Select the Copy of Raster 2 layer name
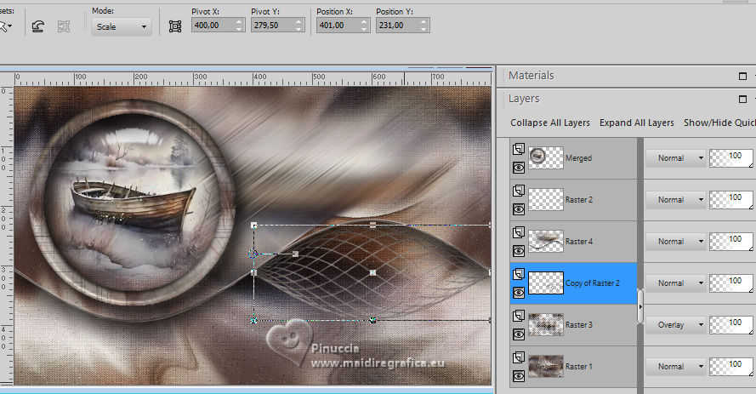The image size is (756, 394). click(593, 283)
